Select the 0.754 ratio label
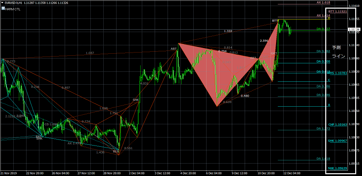This screenshot has height=176, width=362. point(222,51)
